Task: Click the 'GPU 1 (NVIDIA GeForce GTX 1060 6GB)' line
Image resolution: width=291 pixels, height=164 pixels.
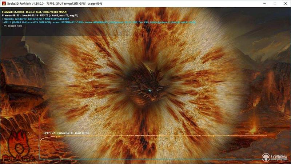Action: [99, 22]
